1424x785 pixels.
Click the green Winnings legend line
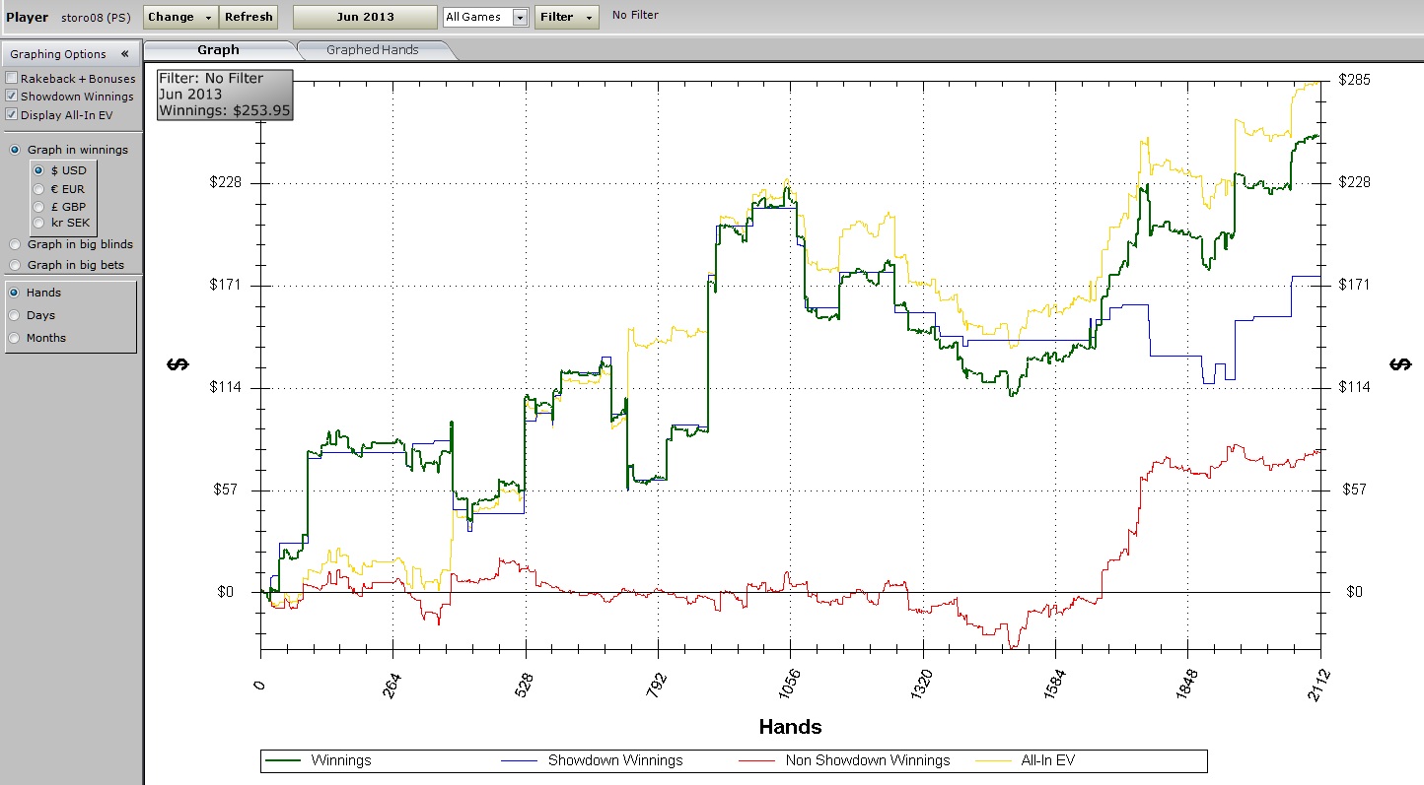284,760
